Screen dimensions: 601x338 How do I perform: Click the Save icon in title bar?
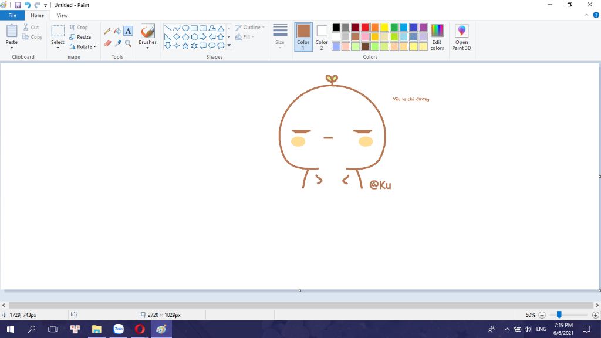(18, 5)
